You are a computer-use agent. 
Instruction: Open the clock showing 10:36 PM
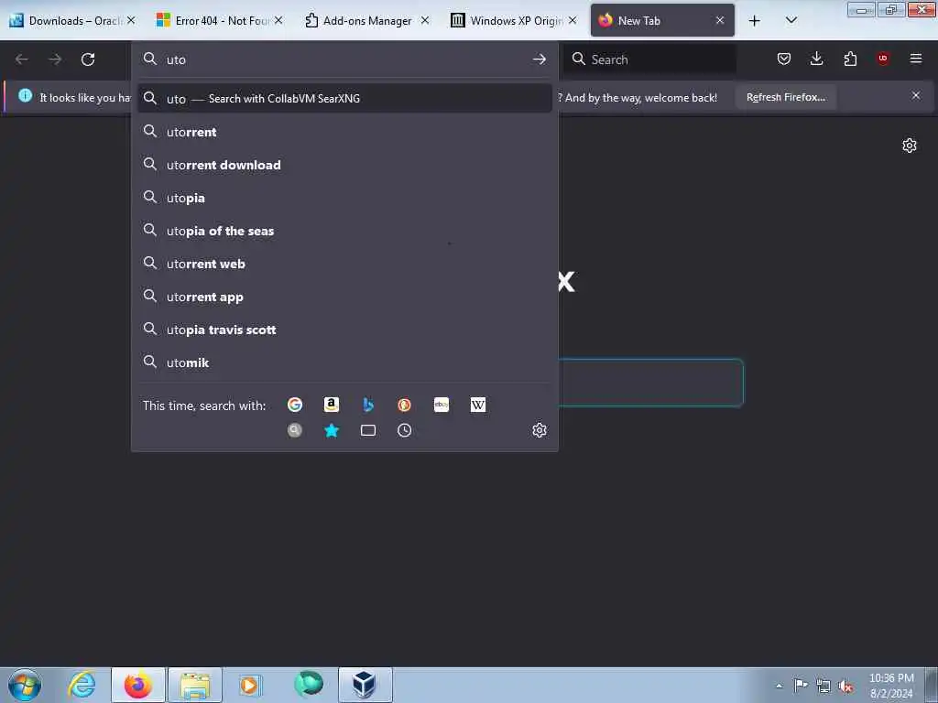891,686
